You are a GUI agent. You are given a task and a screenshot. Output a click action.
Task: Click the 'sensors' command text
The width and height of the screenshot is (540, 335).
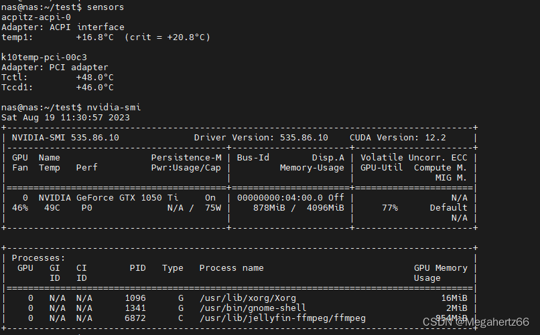point(105,7)
